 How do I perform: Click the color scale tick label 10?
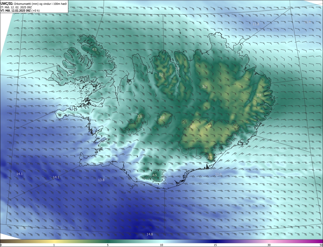[x=161, y=245]
